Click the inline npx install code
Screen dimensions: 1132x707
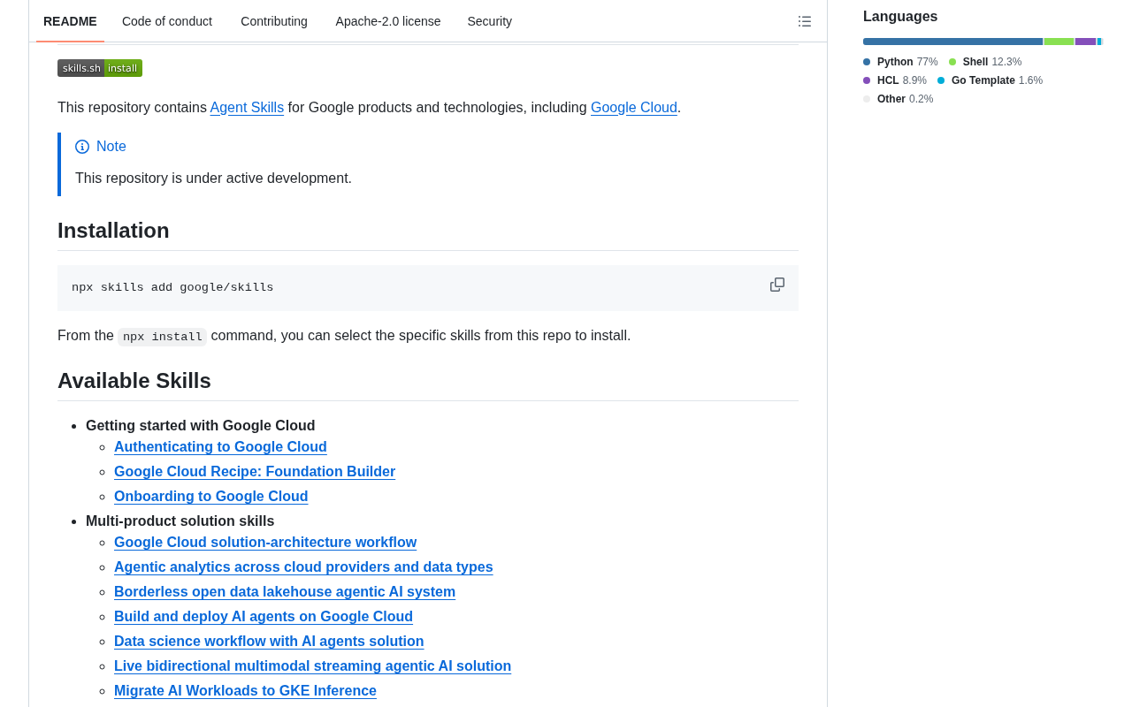pos(163,337)
